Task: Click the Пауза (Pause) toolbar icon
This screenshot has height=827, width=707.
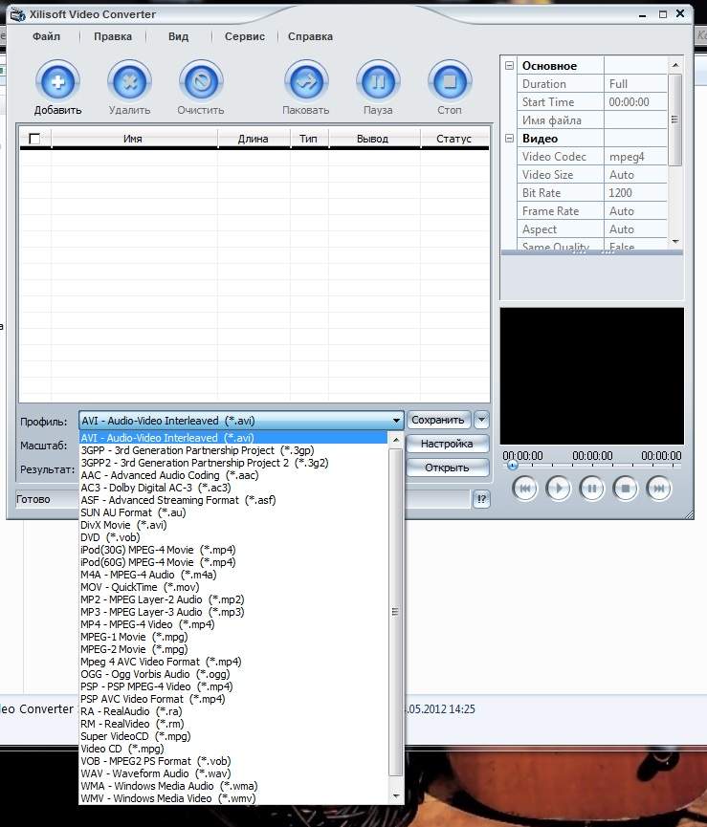Action: click(x=378, y=82)
